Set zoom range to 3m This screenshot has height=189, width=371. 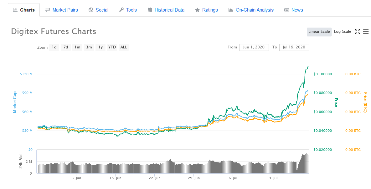tap(89, 47)
